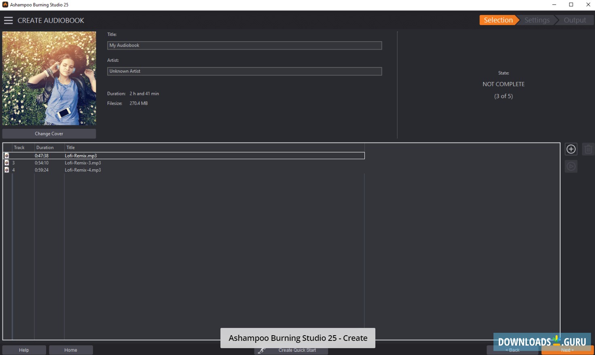595x355 pixels.
Task: Play the selected track preview
Action: point(571,166)
